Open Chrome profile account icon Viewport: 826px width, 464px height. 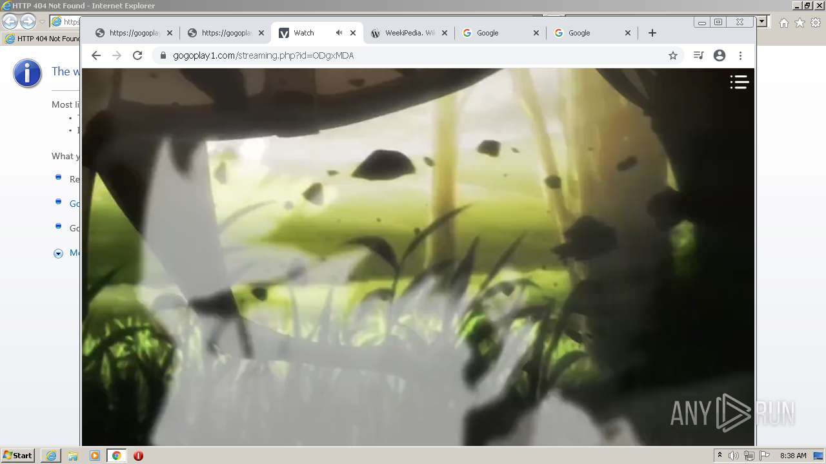tap(720, 55)
